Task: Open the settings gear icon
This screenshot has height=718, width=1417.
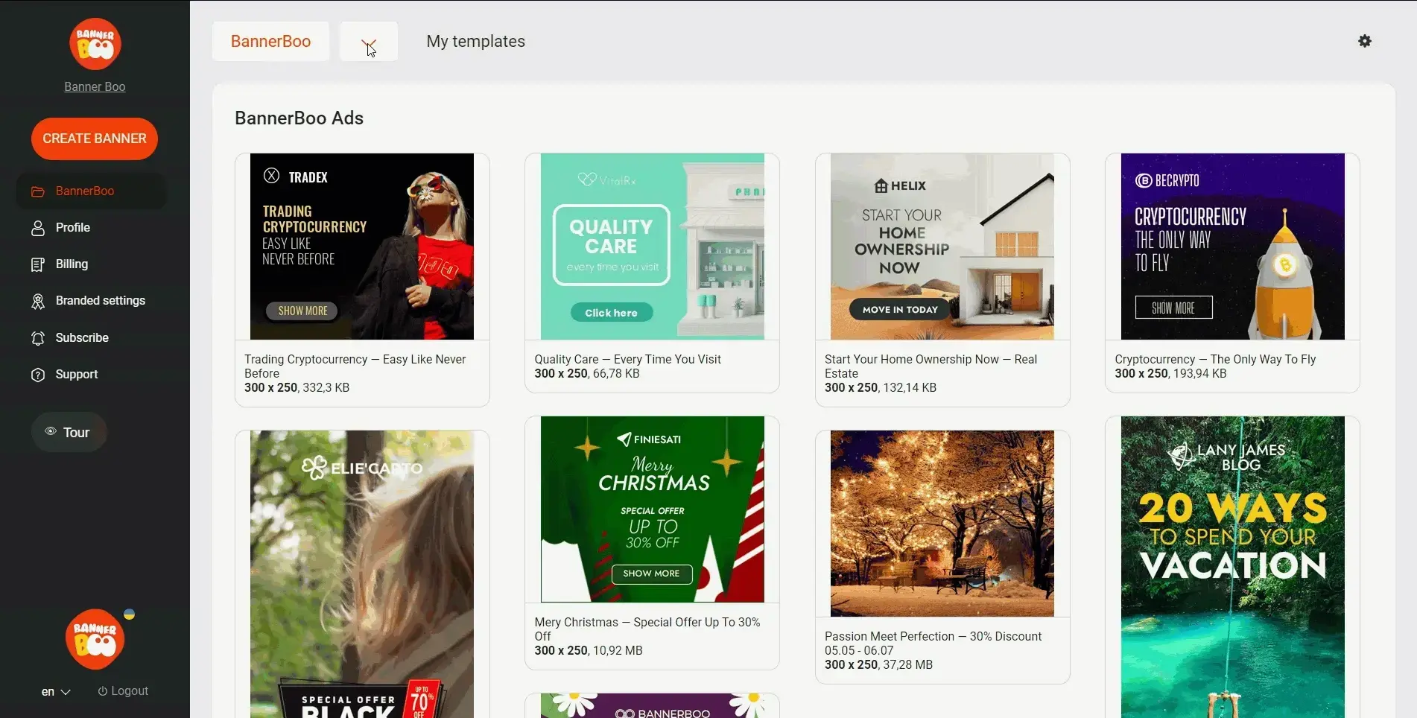Action: 1364,41
